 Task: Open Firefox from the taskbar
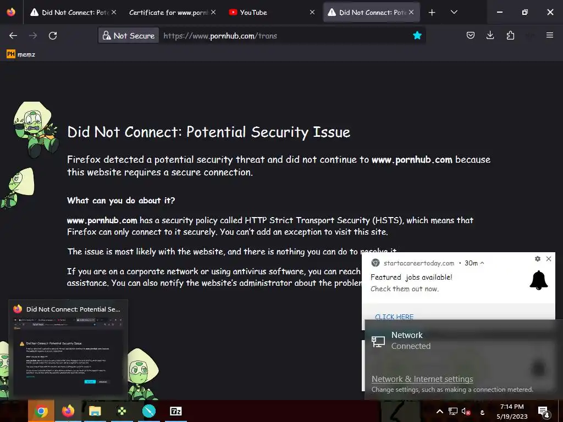click(68, 411)
